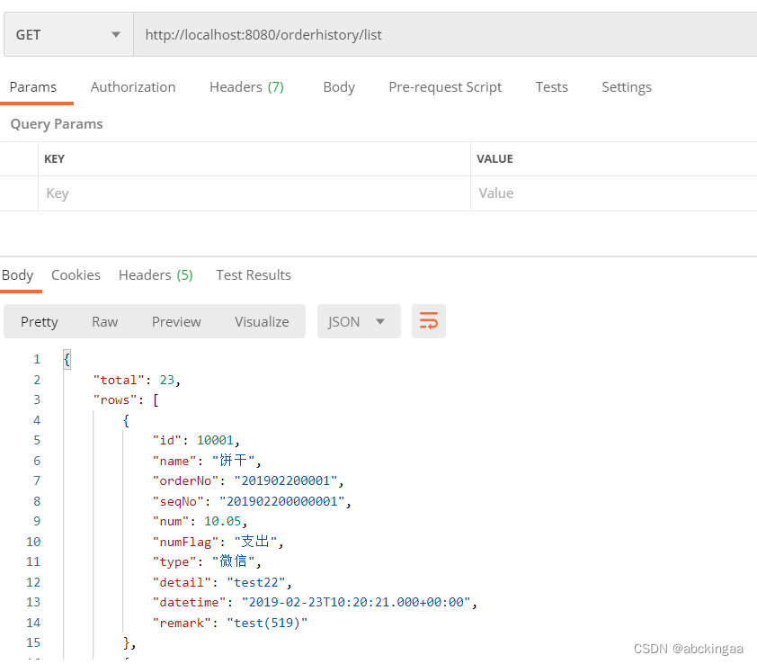757x664 pixels.
Task: Click the VALUE column header
Action: [x=494, y=159]
